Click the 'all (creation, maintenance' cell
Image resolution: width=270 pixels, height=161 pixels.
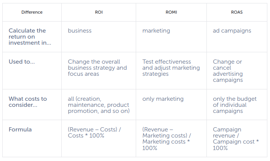(x=99, y=105)
